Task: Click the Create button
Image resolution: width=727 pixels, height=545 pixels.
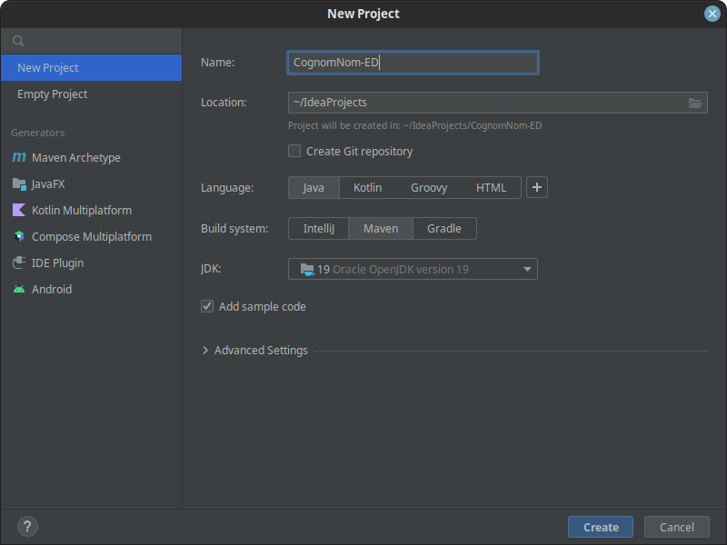Action: [x=601, y=527]
